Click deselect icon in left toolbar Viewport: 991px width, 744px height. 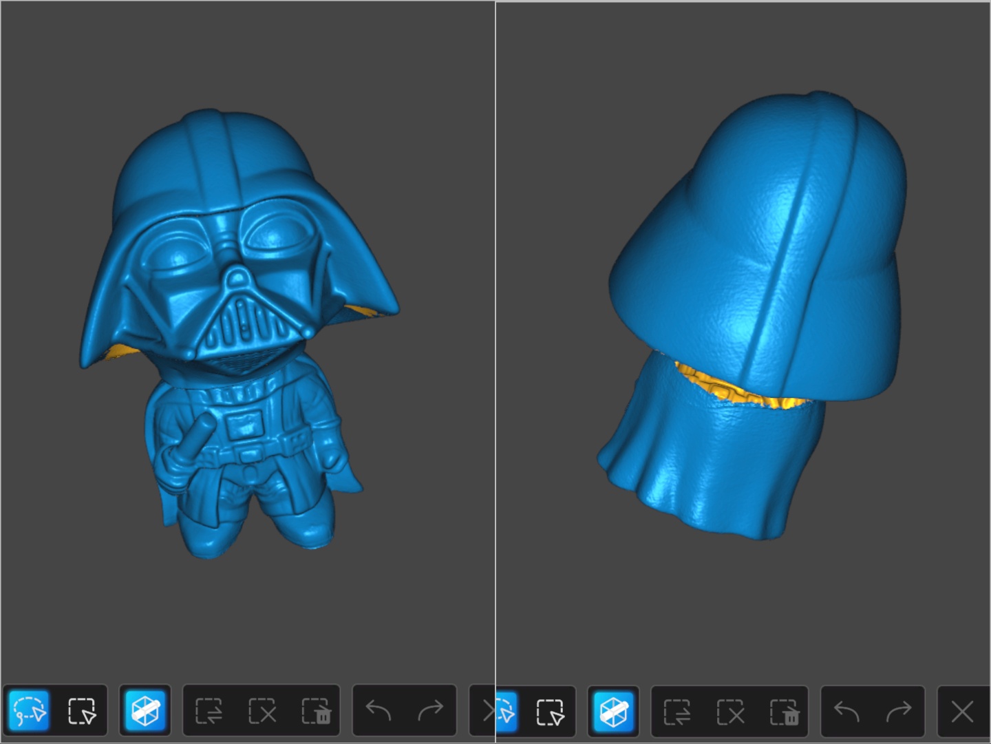[262, 711]
